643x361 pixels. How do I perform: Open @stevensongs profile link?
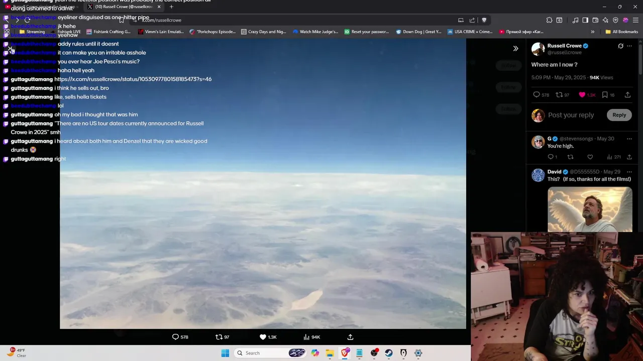(576, 139)
